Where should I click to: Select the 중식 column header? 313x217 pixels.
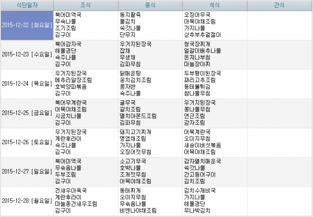[x=150, y=5]
